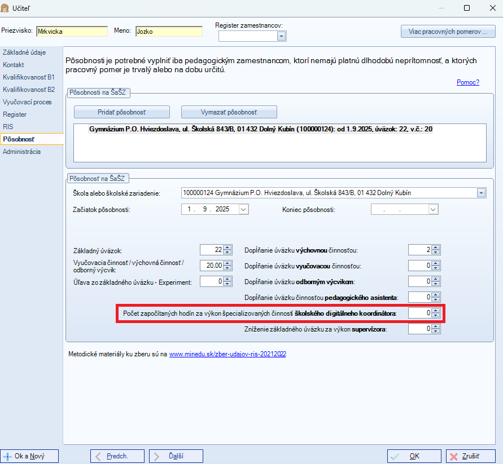Switch to Základné údaje tab
The image size is (503, 464).
coord(24,52)
